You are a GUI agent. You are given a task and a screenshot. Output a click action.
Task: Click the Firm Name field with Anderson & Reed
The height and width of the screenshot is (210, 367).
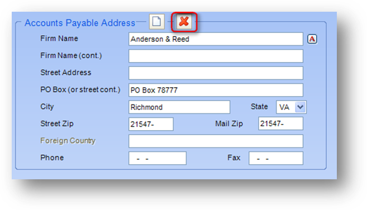click(216, 39)
